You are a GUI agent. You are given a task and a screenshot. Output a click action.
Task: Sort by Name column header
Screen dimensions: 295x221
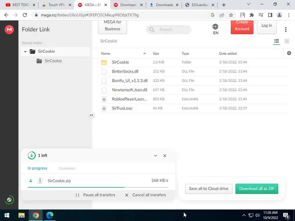105,54
